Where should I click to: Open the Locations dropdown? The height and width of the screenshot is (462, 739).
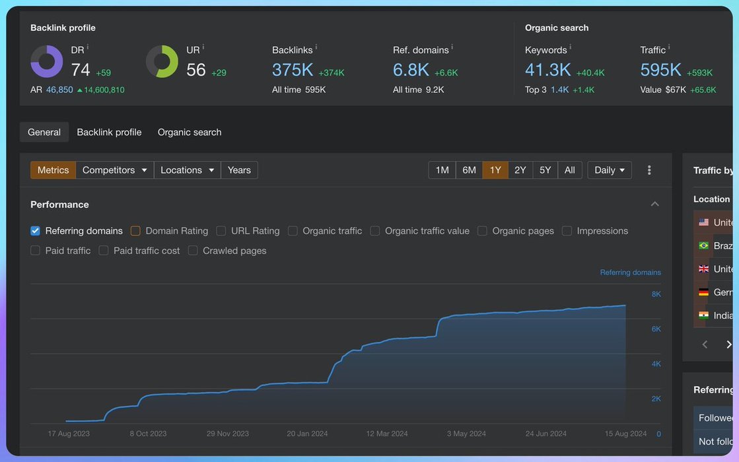click(x=187, y=170)
